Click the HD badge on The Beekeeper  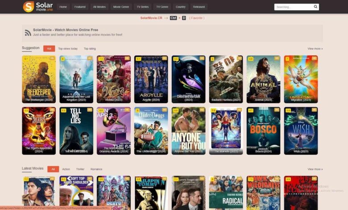(52, 58)
